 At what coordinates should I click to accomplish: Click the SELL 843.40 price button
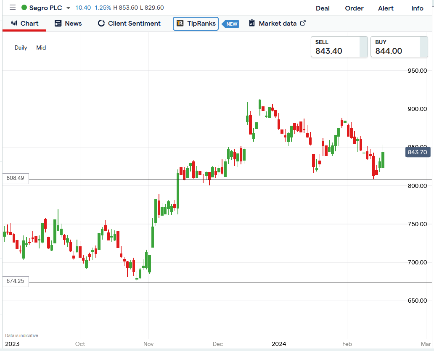click(339, 47)
